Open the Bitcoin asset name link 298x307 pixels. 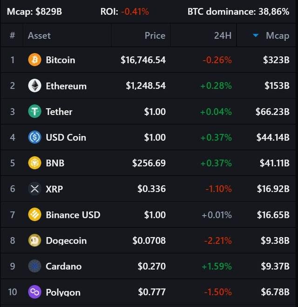click(x=60, y=60)
